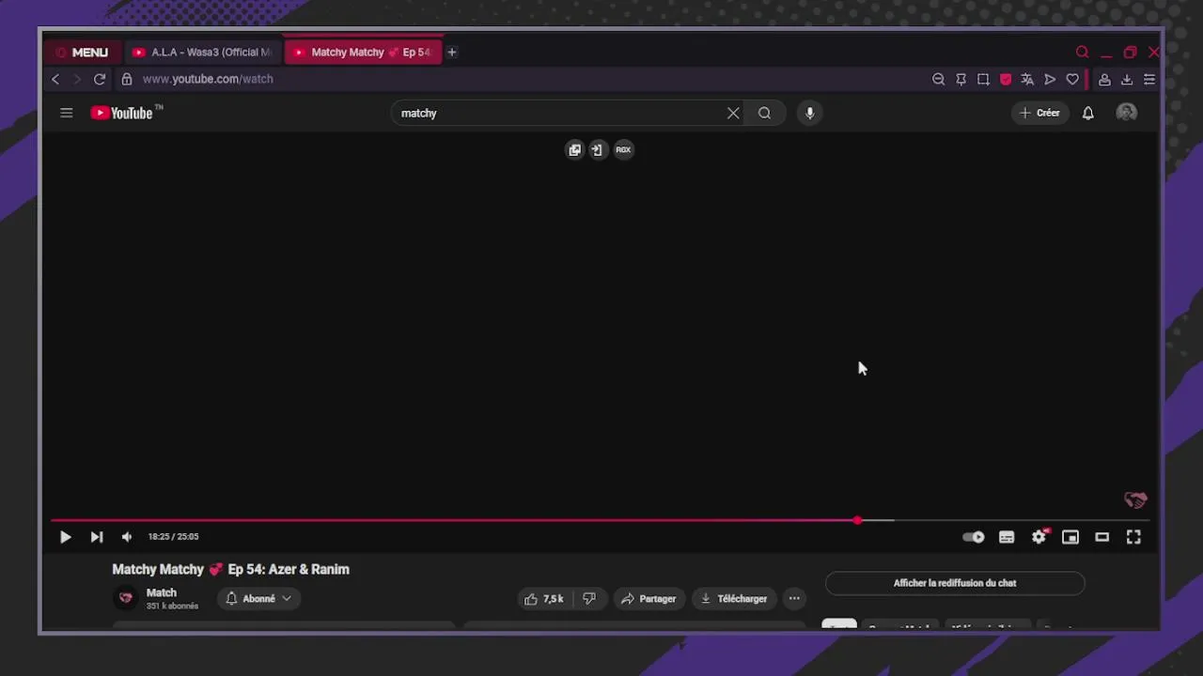Click the Match channel avatar

tap(126, 598)
